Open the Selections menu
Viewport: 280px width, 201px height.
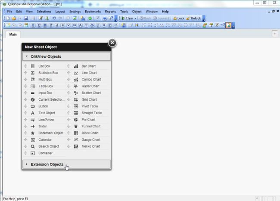(x=44, y=12)
